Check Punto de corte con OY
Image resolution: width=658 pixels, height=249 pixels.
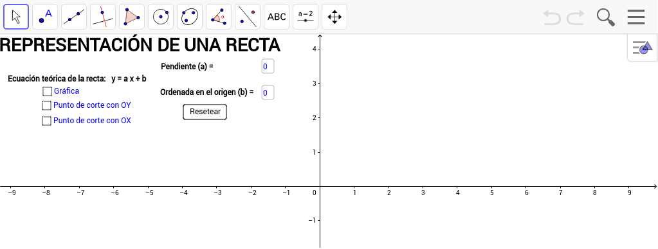pyautogui.click(x=46, y=105)
